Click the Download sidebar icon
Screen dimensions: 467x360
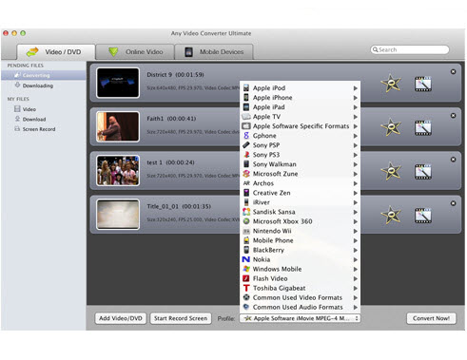(x=17, y=119)
